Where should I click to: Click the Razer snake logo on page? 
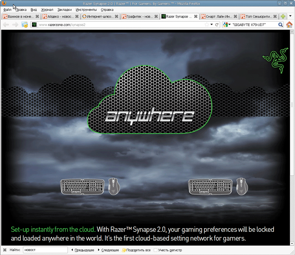pos(275,60)
